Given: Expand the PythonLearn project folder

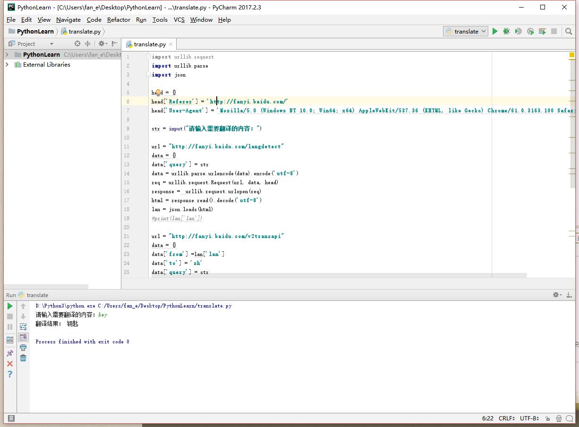Looking at the screenshot, I should [x=7, y=55].
